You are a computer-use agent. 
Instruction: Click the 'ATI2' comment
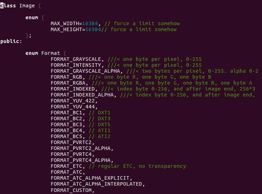[104, 136]
